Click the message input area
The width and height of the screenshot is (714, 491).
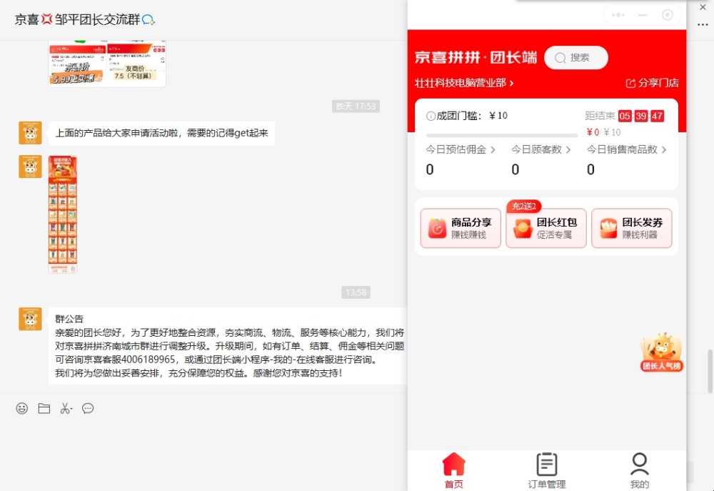click(203, 454)
